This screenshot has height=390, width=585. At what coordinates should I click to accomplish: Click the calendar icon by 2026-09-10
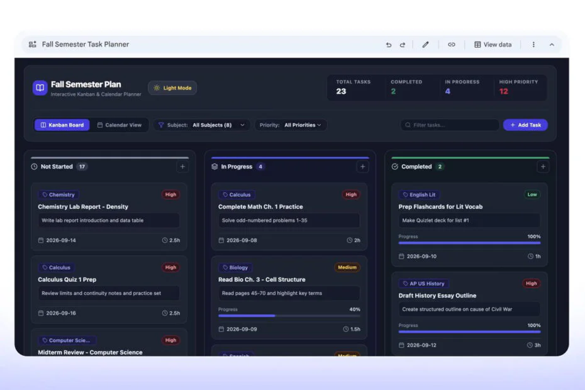click(401, 257)
